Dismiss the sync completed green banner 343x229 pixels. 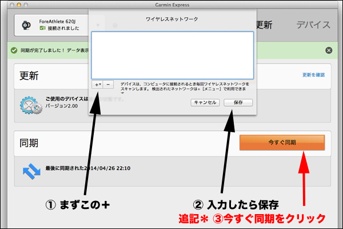pyautogui.click(x=329, y=50)
